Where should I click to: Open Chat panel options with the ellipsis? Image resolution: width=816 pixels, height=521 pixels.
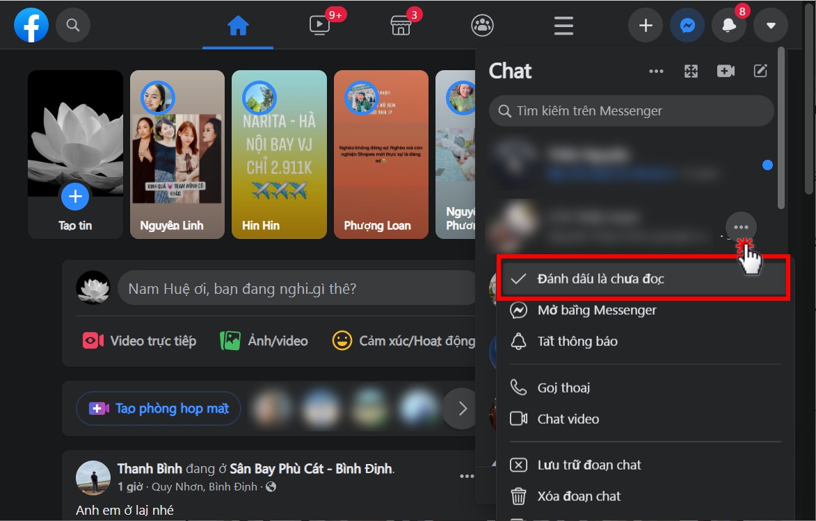[656, 70]
